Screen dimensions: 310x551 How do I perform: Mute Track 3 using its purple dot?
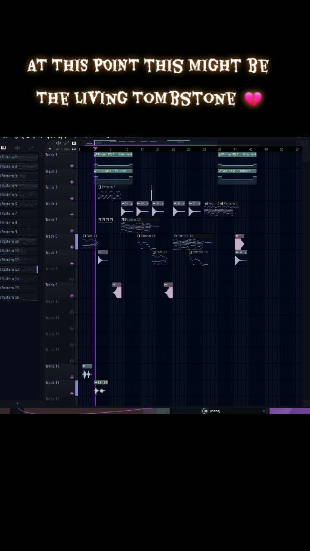[x=72, y=198]
